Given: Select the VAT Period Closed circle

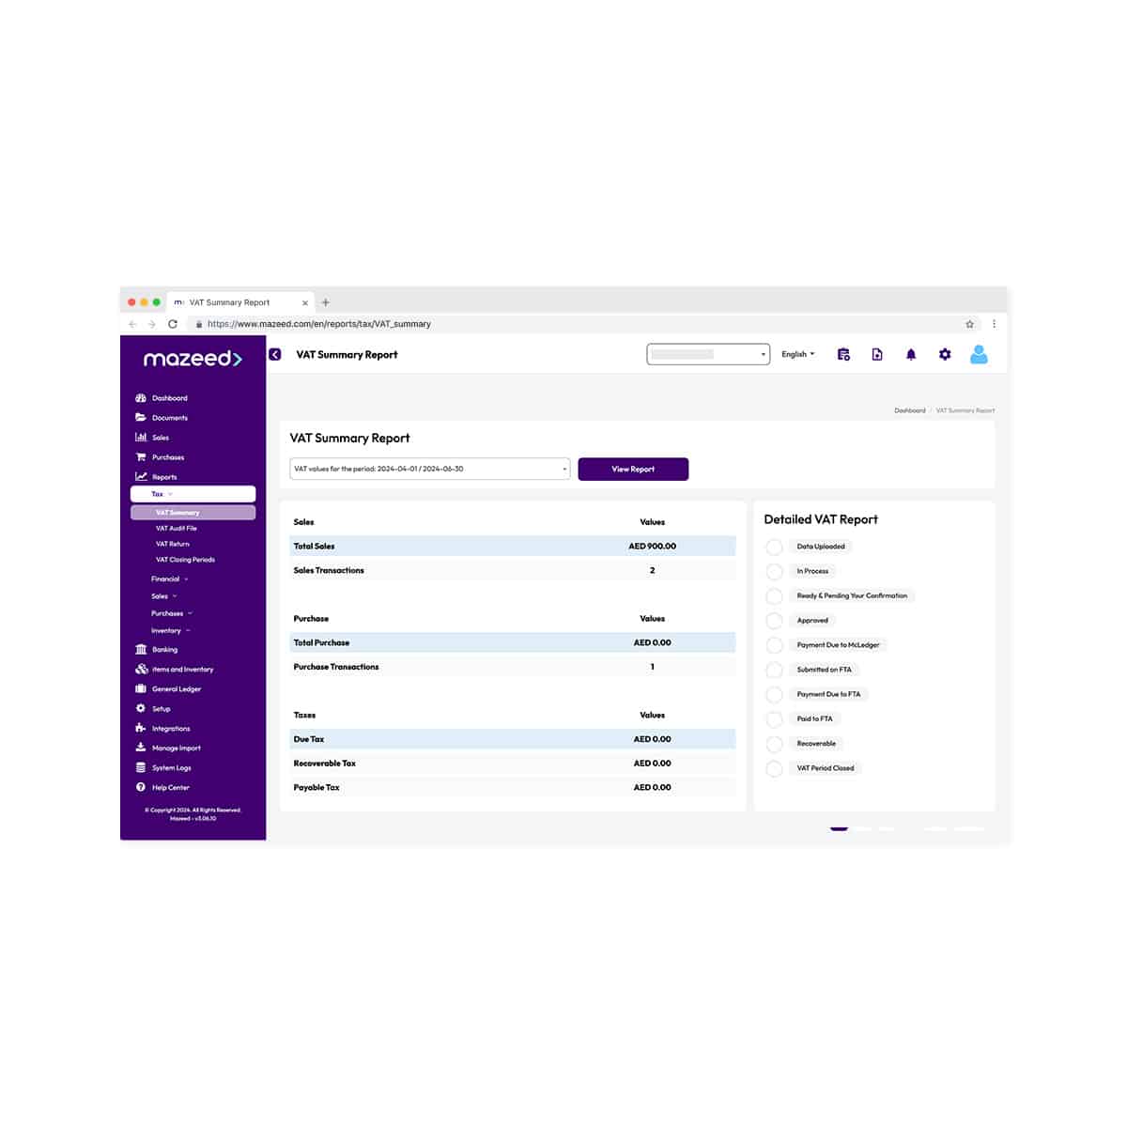Looking at the screenshot, I should (774, 768).
